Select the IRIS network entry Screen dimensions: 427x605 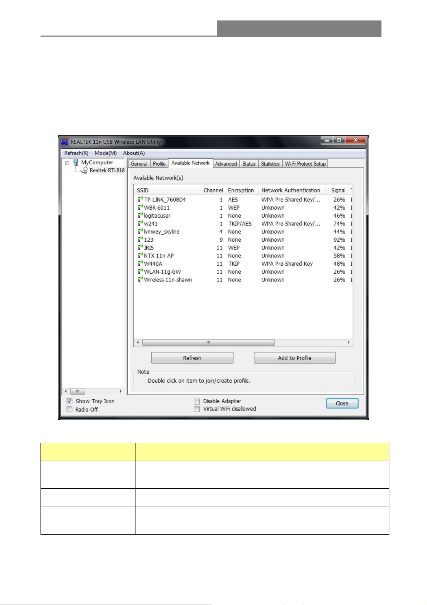(243, 248)
